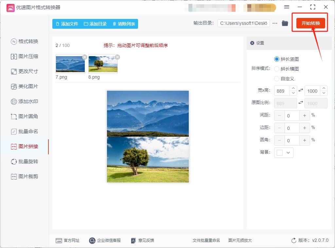This screenshot has height=248, width=335.
Task: Click the 圆角 corner value field
Action: click(292, 140)
